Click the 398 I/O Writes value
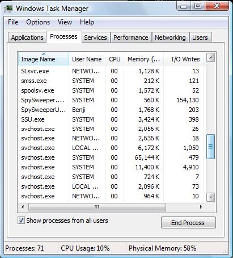The width and height of the screenshot is (233, 258). tap(194, 119)
